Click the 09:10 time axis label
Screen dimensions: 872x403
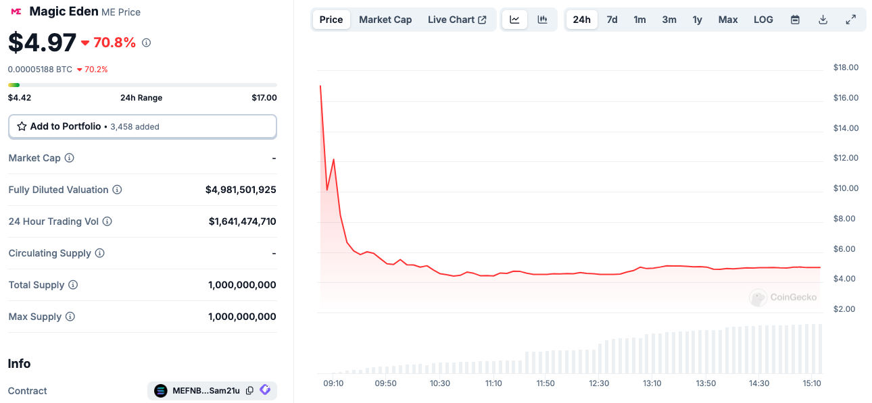point(333,383)
